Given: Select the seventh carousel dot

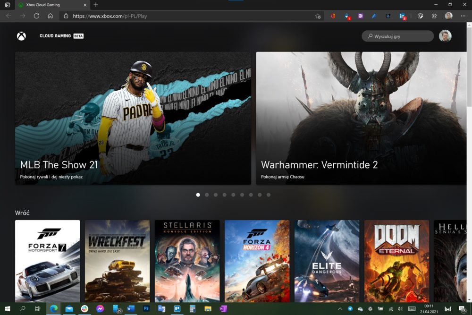Looking at the screenshot, I should tap(251, 195).
